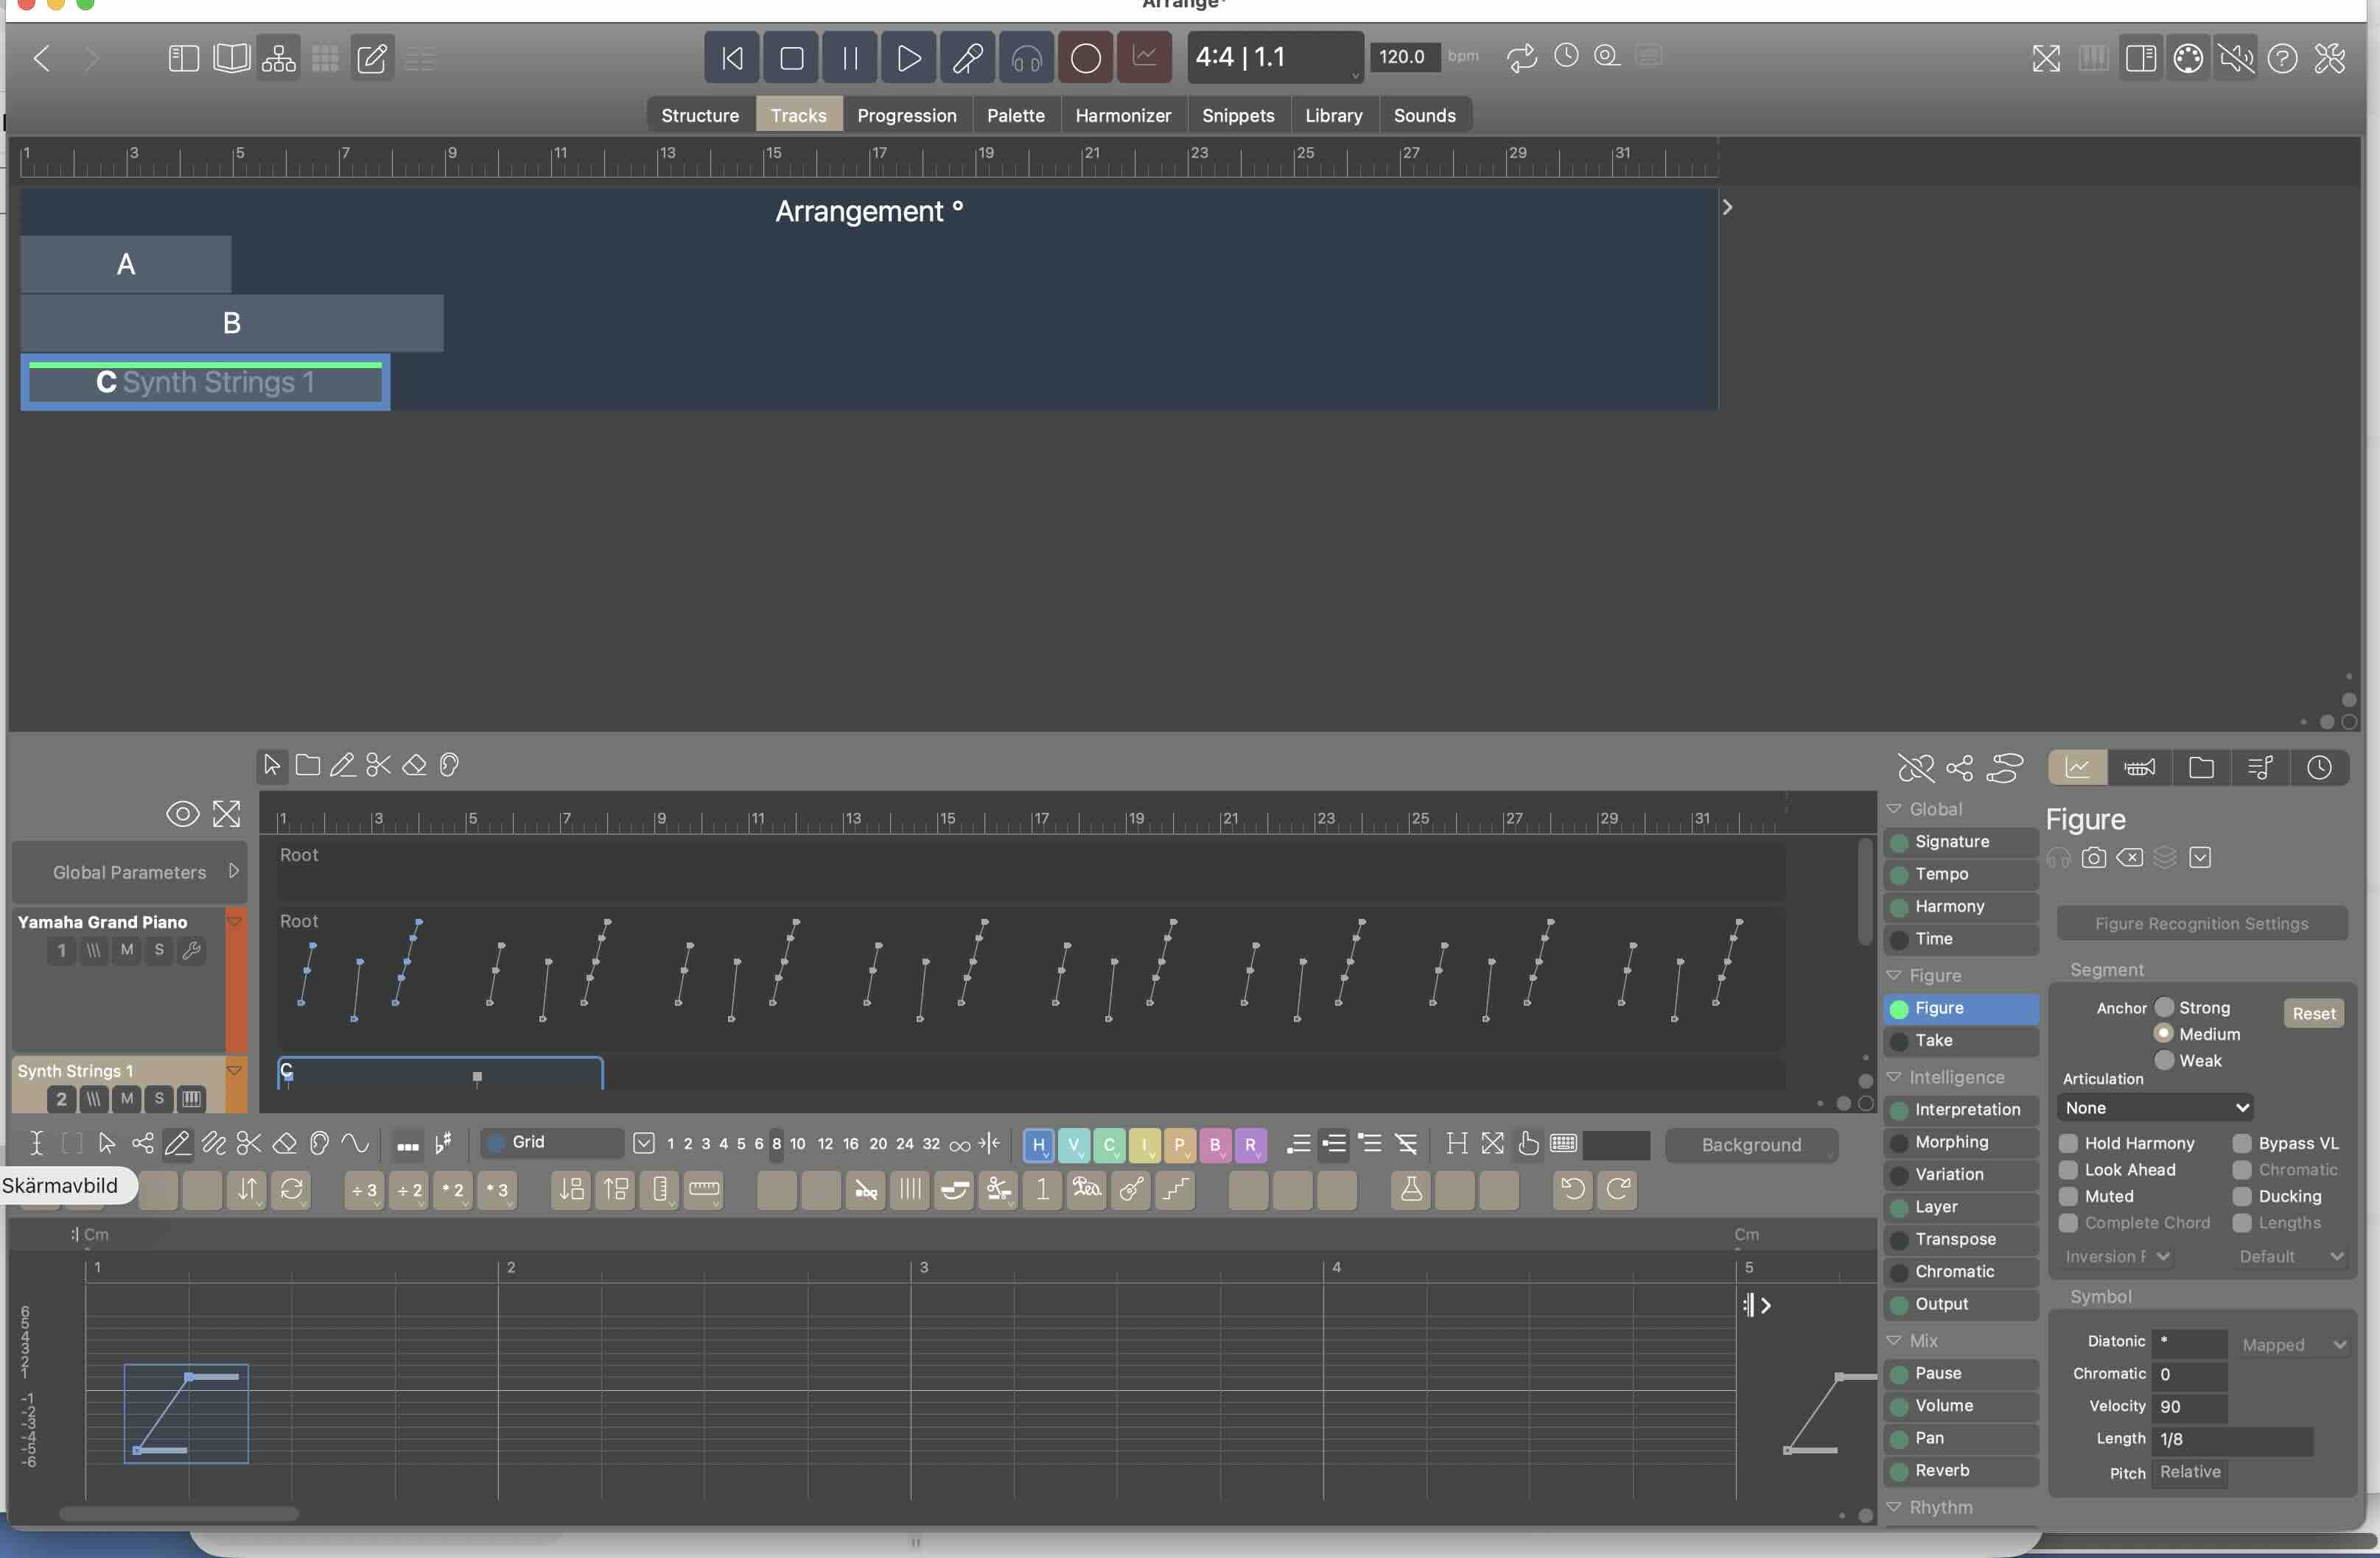Image resolution: width=2380 pixels, height=1558 pixels.
Task: Expand the Global Parameters disclosure triangle
Action: (x=233, y=872)
